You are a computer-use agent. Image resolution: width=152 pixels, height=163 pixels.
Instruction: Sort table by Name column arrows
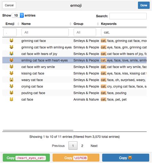71,24
